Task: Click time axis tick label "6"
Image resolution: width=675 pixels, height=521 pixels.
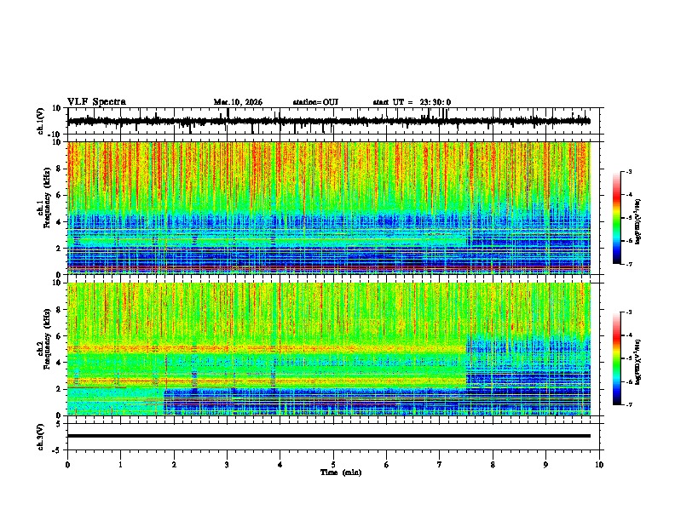Action: click(x=386, y=465)
